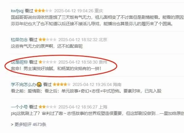This screenshot has height=133, width=184.
Task: Click timestamp 2025-04-12 18:58:30 贵州
Action: (83, 62)
